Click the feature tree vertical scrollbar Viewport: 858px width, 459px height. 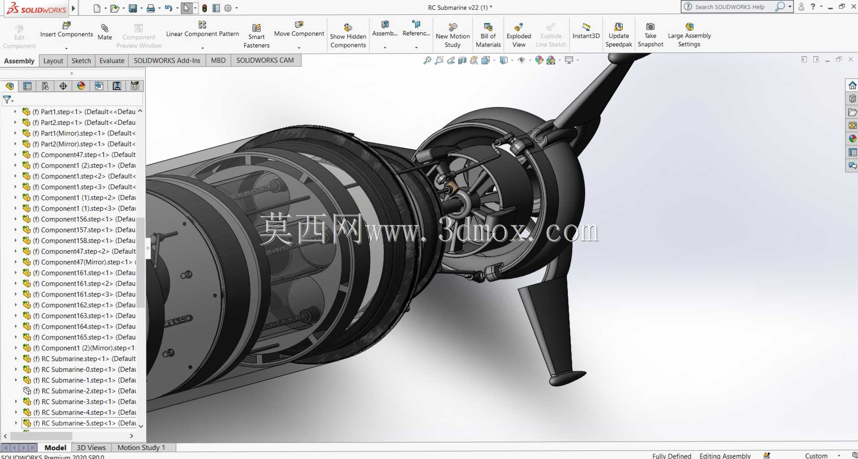click(x=141, y=263)
